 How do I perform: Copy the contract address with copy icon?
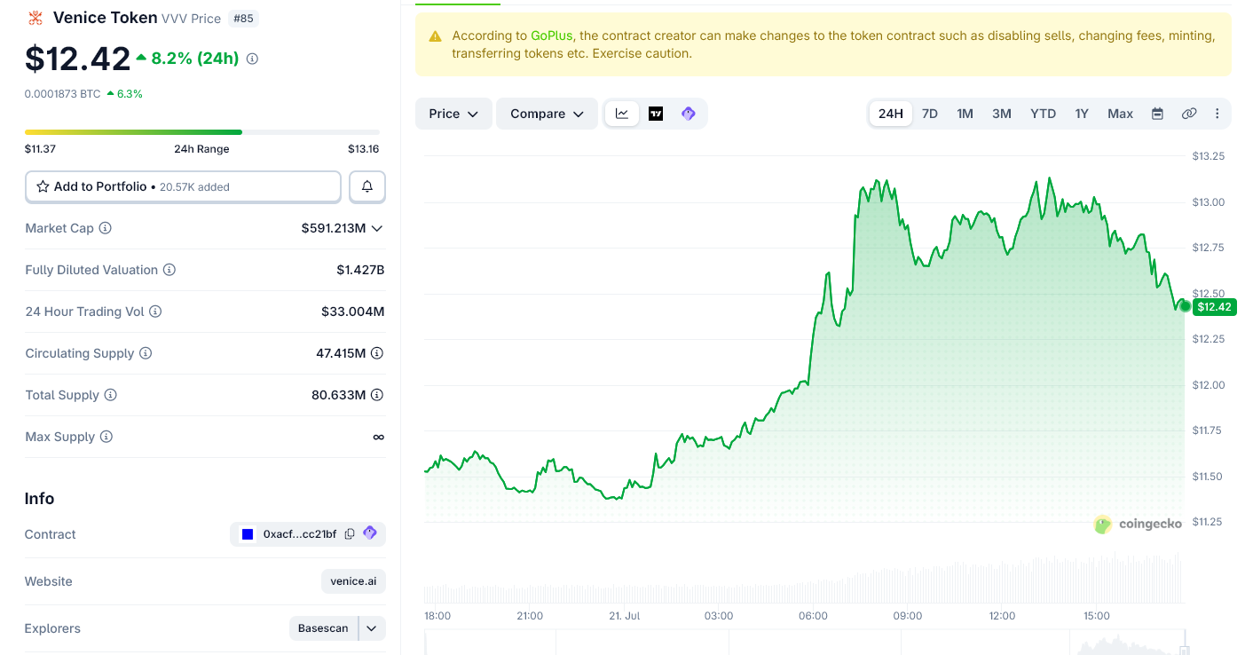(x=350, y=534)
